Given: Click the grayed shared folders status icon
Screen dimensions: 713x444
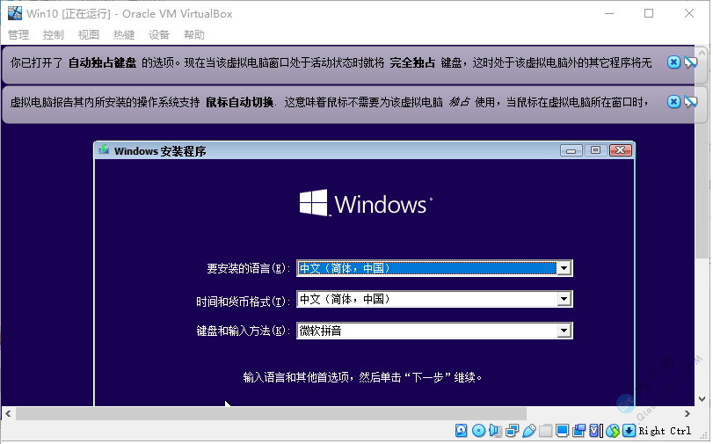Looking at the screenshot, I should (546, 430).
